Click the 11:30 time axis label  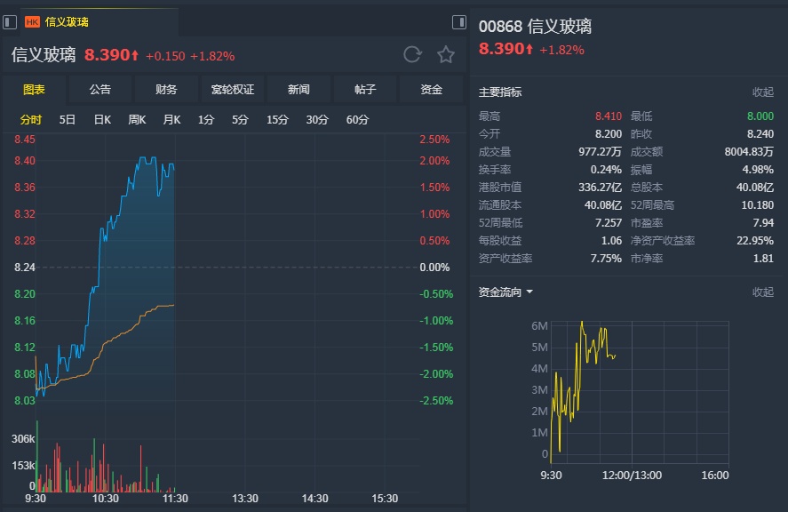(x=175, y=499)
